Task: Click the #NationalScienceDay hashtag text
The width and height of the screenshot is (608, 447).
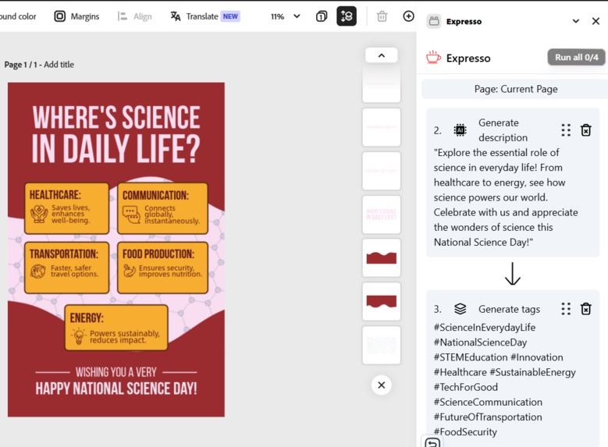Action: coord(481,342)
